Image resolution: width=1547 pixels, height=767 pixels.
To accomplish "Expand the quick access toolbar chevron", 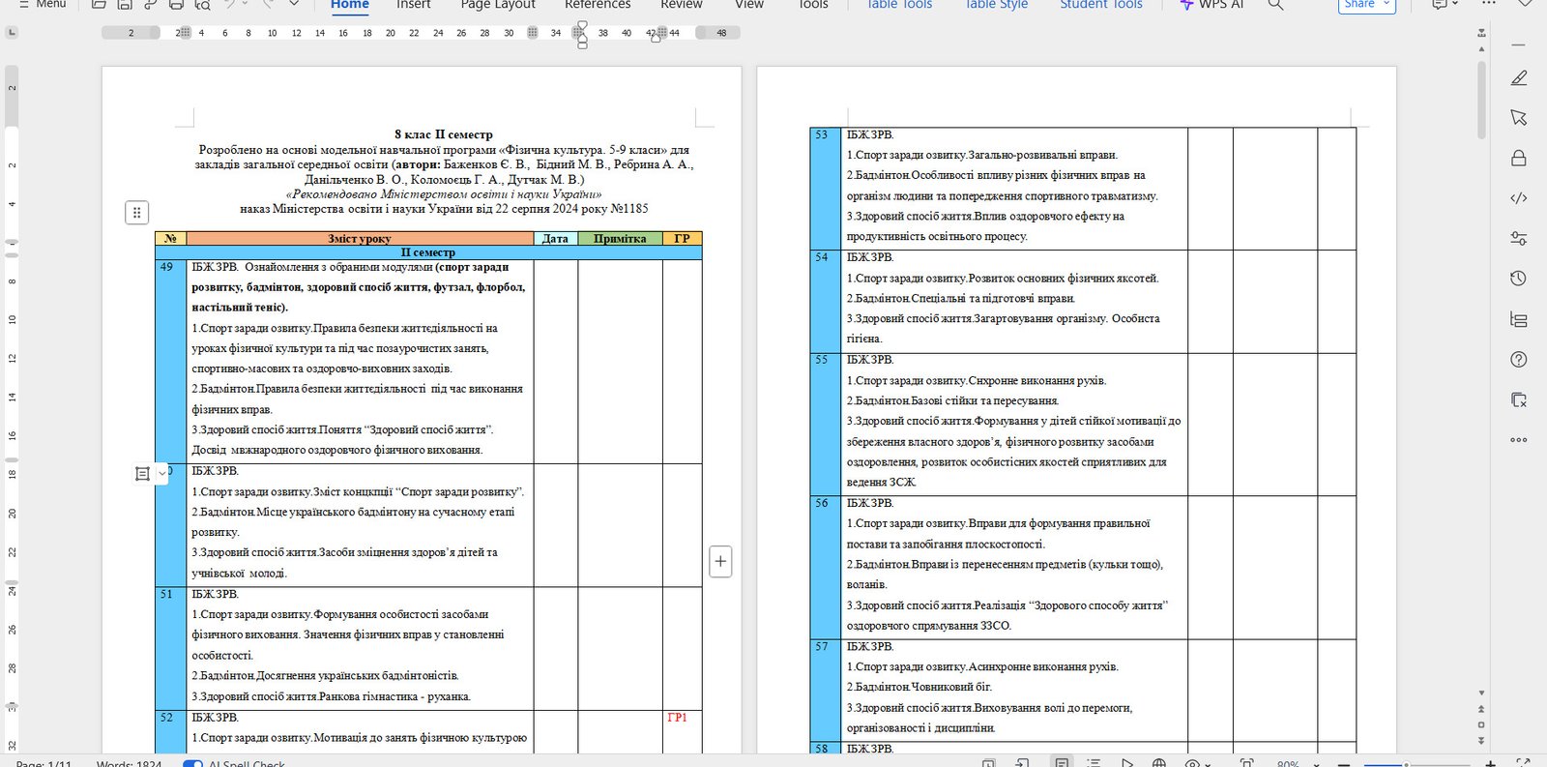I will (294, 4).
